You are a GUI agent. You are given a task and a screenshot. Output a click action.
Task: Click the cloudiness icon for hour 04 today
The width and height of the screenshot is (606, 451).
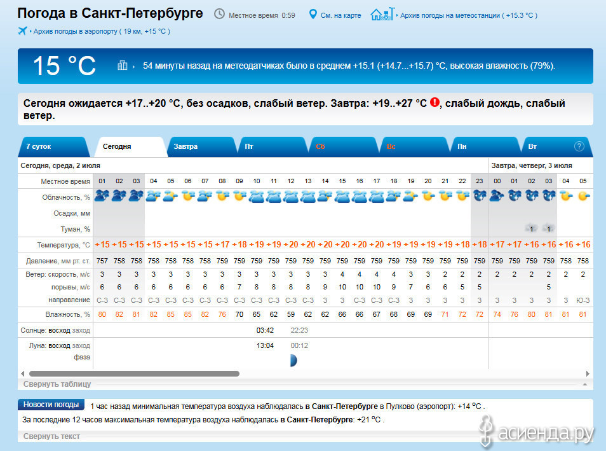pos(154,197)
